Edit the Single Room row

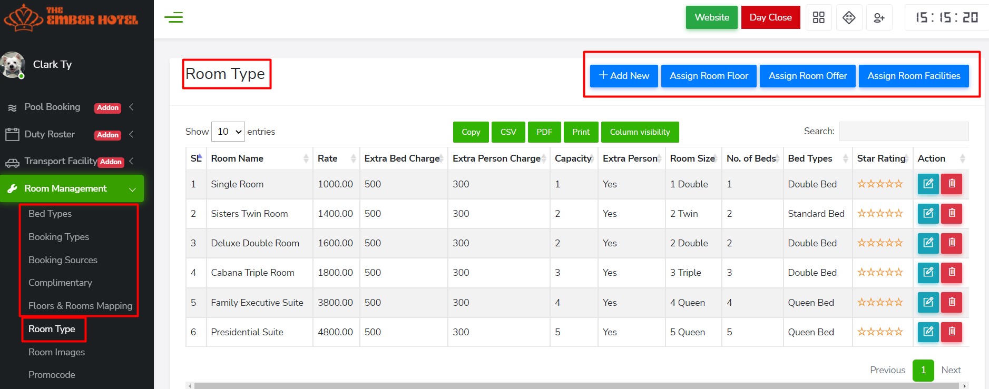928,184
